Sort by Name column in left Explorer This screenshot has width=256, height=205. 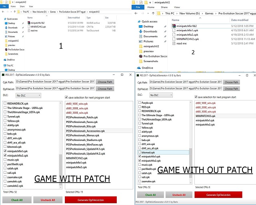30,18
